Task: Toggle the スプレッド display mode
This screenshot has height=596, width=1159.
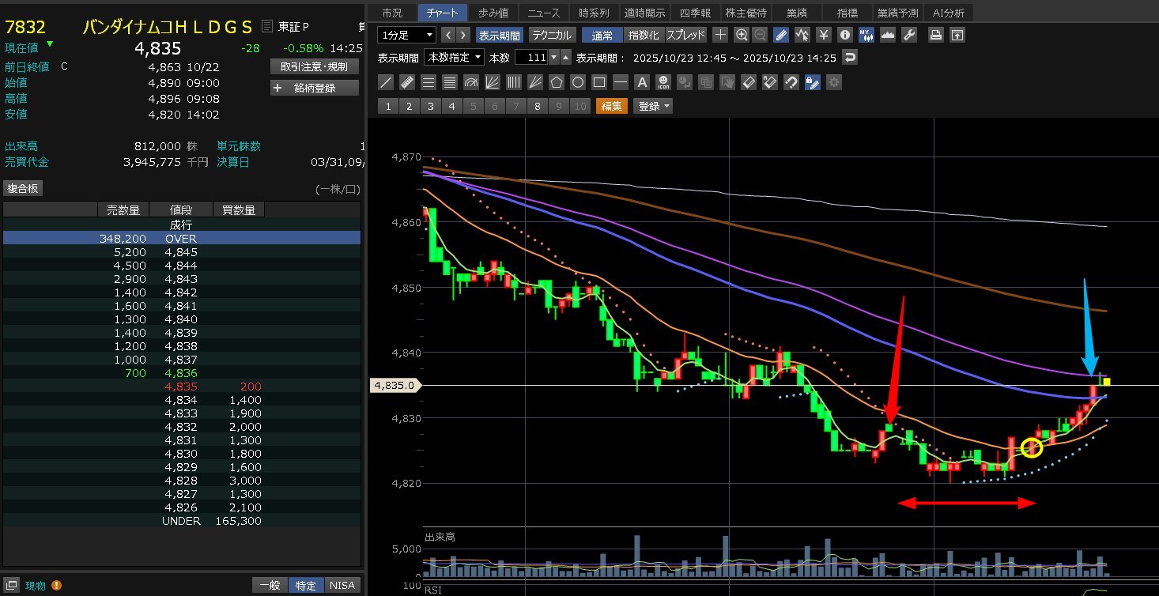Action: (686, 35)
